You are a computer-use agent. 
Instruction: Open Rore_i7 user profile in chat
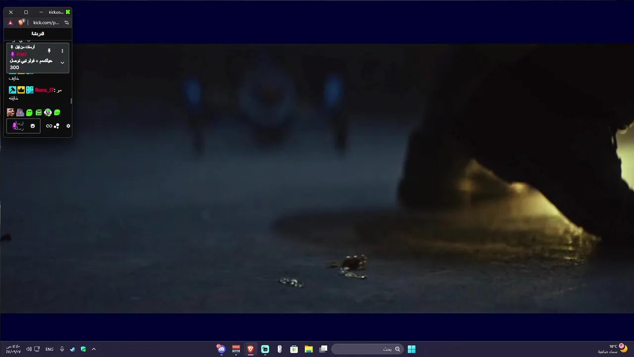click(x=44, y=90)
